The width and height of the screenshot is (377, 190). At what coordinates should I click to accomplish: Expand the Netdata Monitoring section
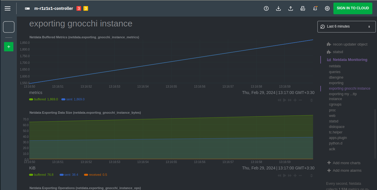(x=350, y=60)
